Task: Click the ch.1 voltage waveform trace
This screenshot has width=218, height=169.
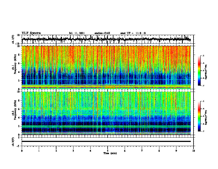Action: coord(106,39)
